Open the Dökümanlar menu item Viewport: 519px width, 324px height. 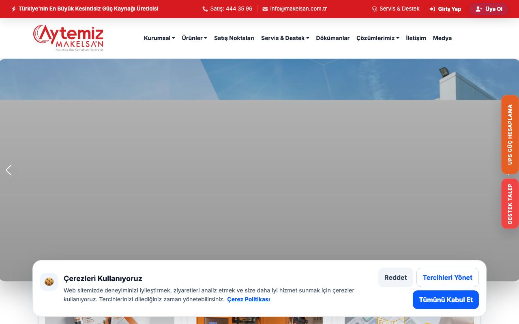click(333, 38)
